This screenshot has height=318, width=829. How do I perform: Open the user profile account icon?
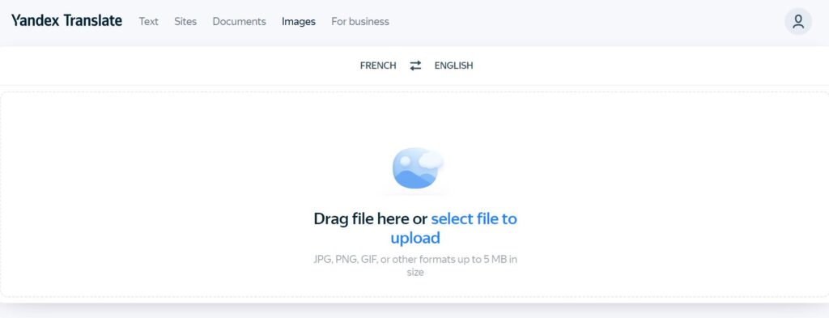click(x=797, y=22)
